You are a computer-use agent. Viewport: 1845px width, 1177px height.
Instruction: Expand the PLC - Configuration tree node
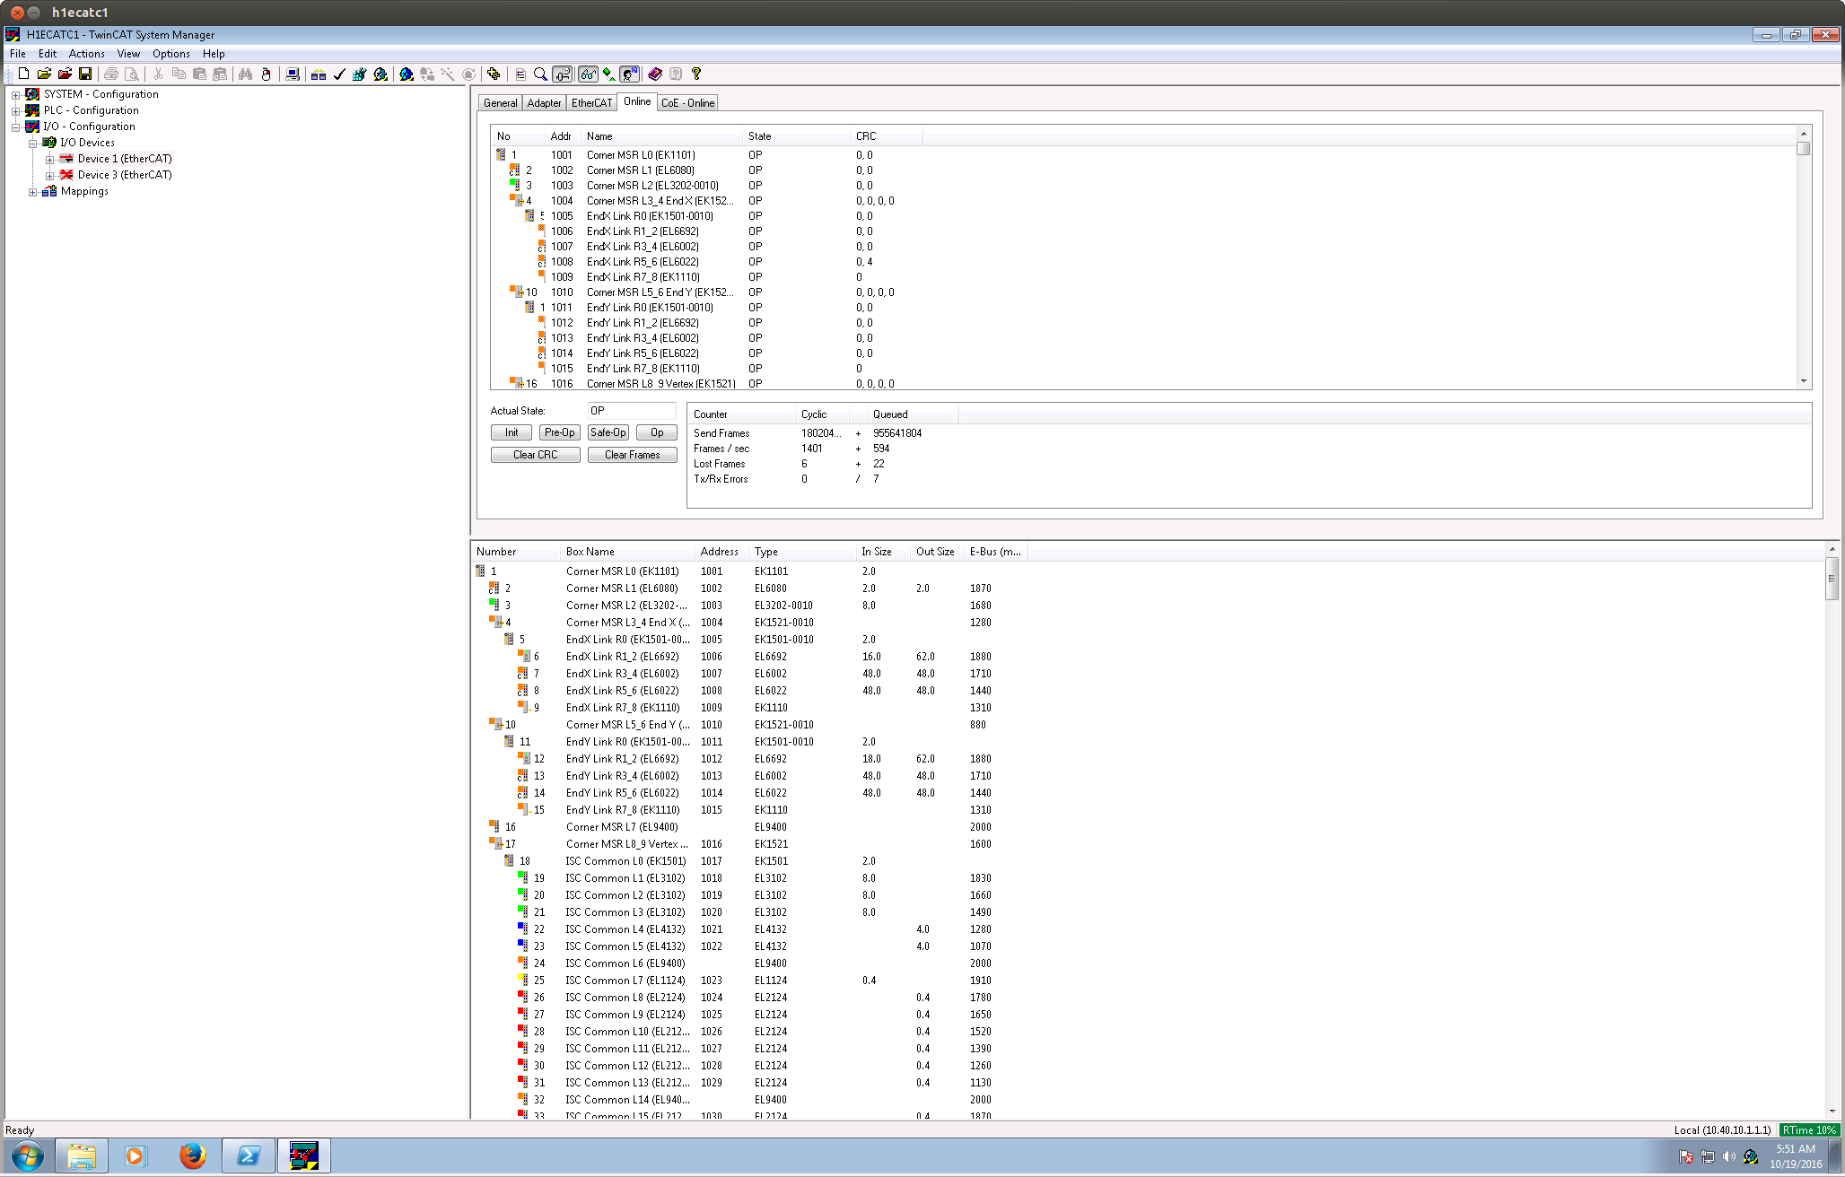coord(15,110)
